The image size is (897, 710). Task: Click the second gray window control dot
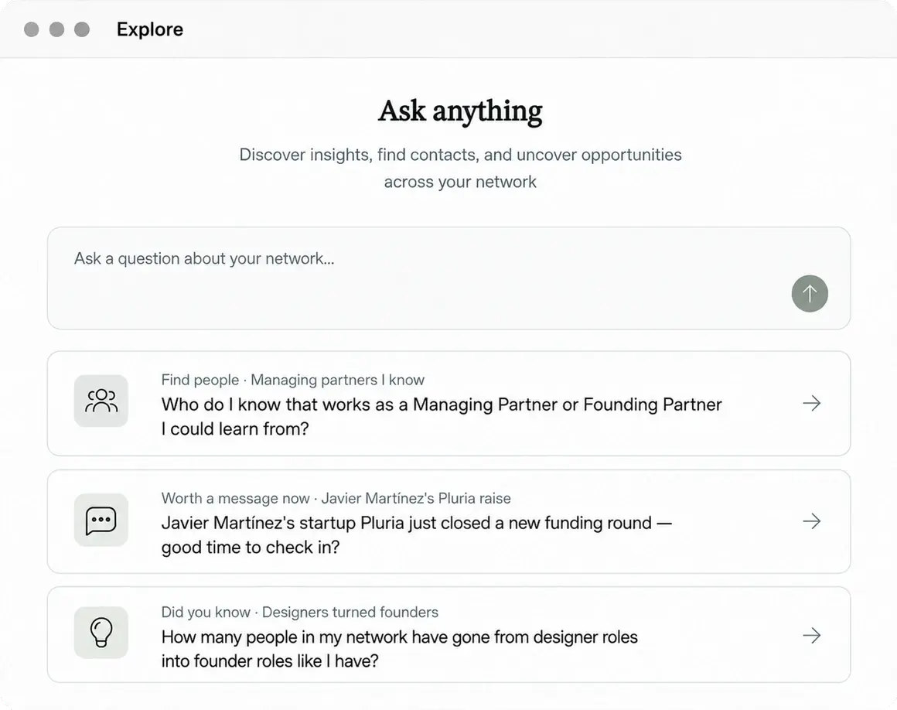click(x=56, y=29)
